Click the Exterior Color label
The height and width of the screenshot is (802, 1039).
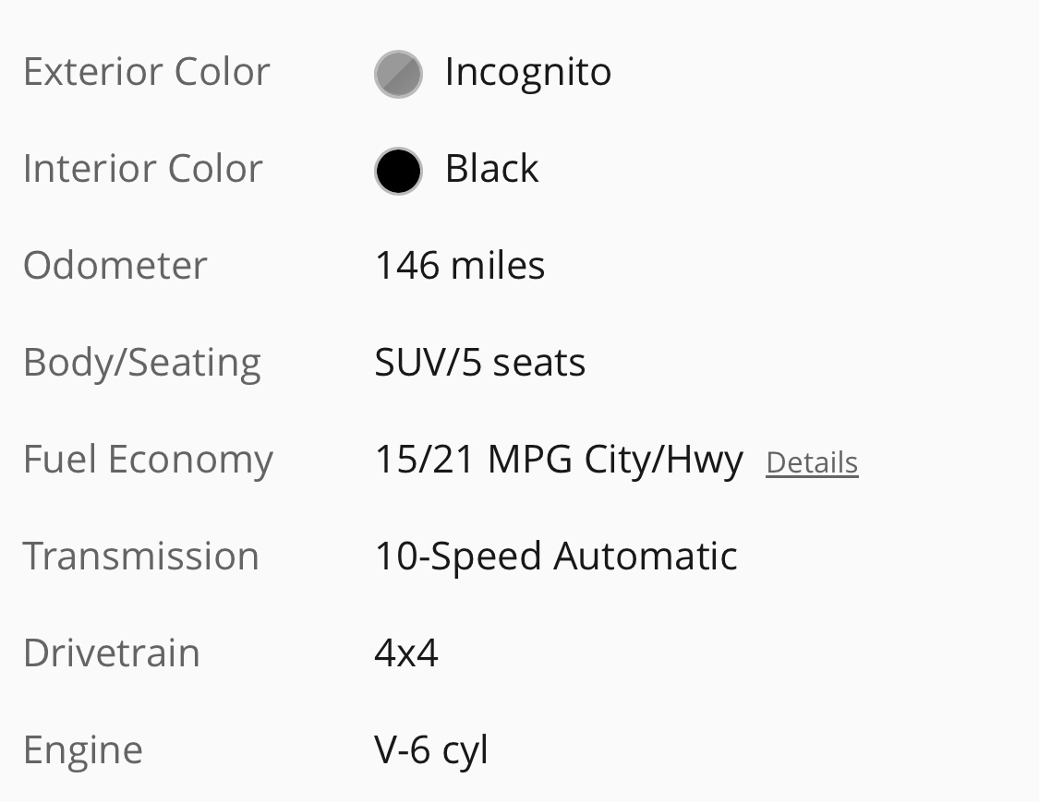pos(147,71)
